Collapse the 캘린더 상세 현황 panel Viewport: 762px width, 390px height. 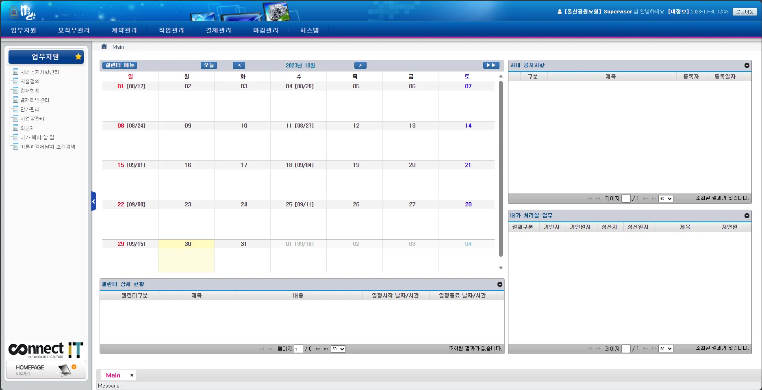click(x=500, y=284)
